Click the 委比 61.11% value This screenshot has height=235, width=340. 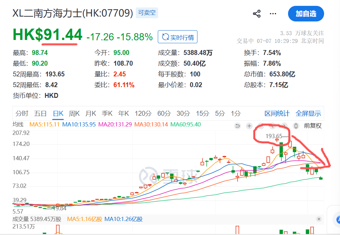pos(124,85)
